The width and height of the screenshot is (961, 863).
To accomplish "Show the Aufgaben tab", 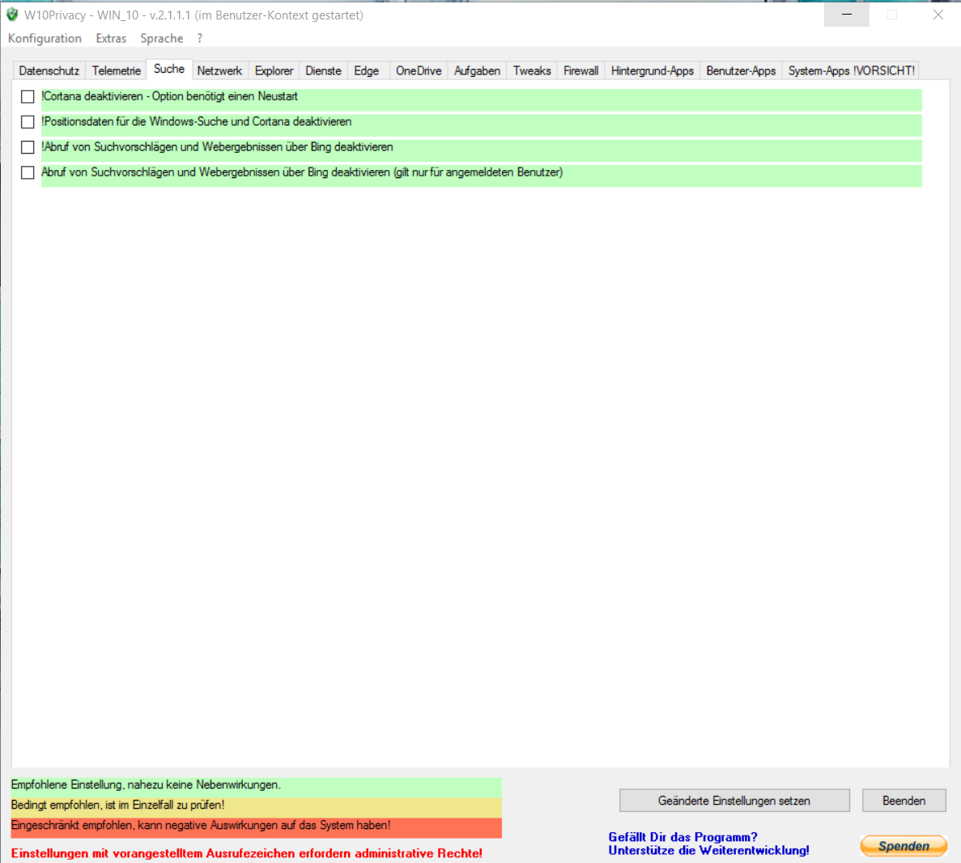I will coord(477,70).
